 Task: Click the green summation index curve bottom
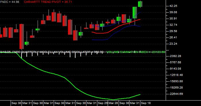pos(113,99)
